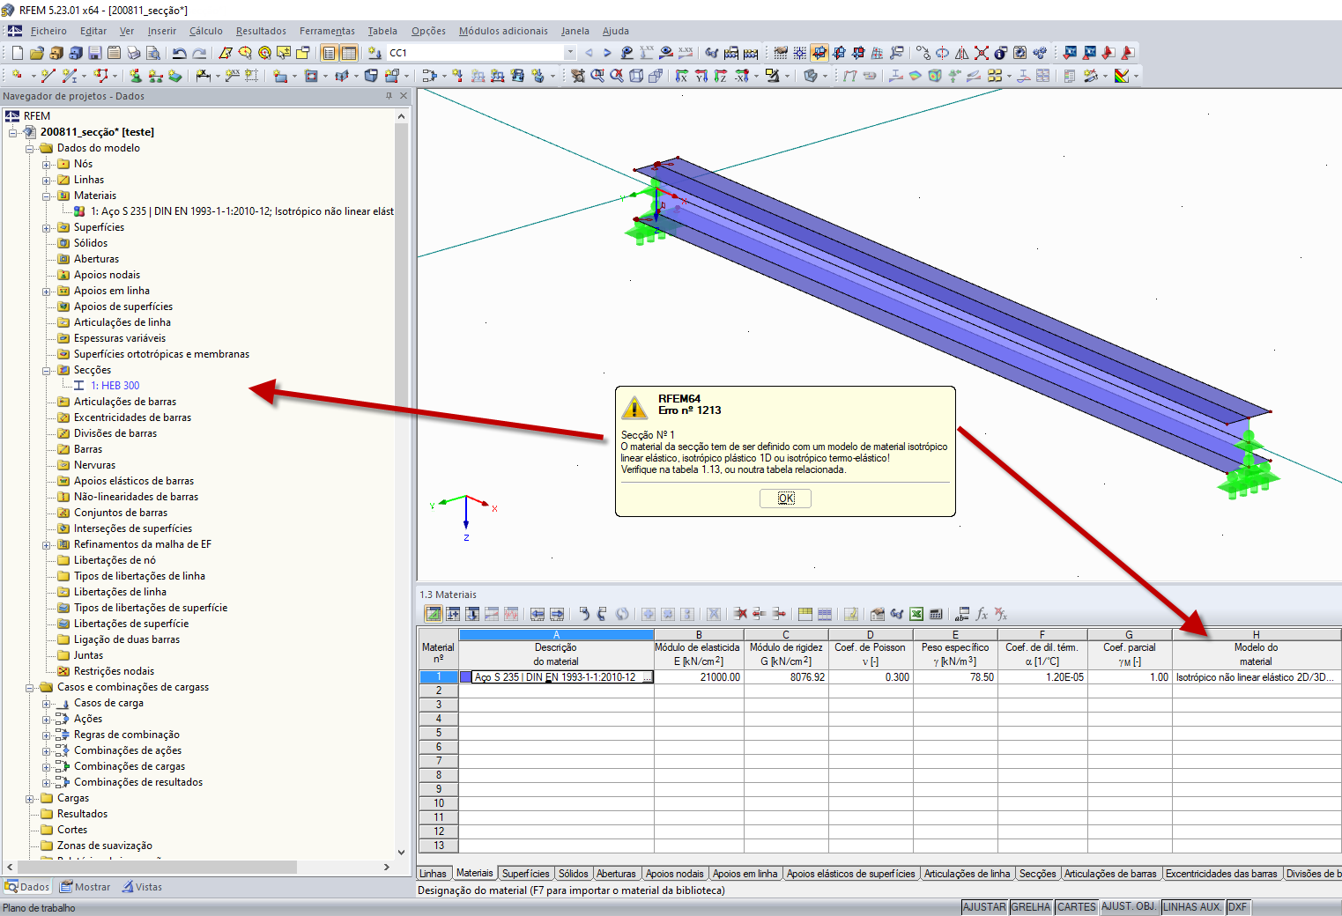Image resolution: width=1342 pixels, height=916 pixels.
Task: Open existing file with folder icon
Action: 37,53
